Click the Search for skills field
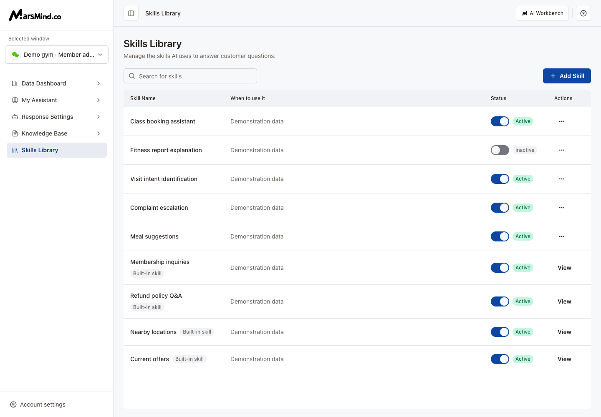 click(x=190, y=76)
